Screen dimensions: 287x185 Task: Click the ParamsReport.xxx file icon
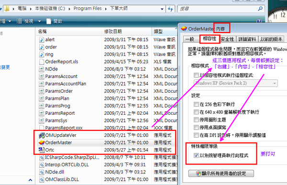(x=42, y=128)
